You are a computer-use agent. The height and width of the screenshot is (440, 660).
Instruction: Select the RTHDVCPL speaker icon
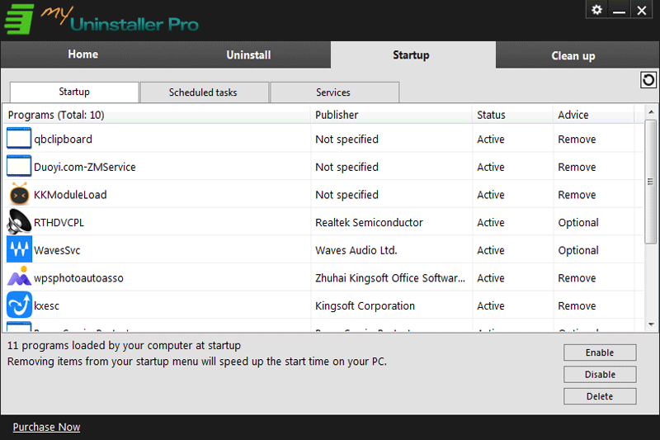click(x=19, y=221)
